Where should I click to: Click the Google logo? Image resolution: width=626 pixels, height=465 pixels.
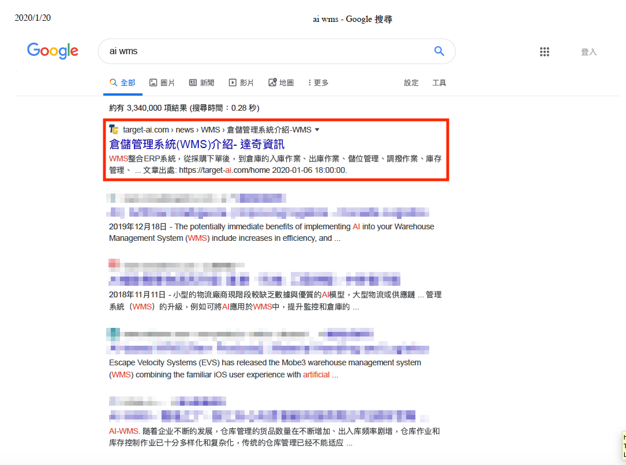point(53,51)
